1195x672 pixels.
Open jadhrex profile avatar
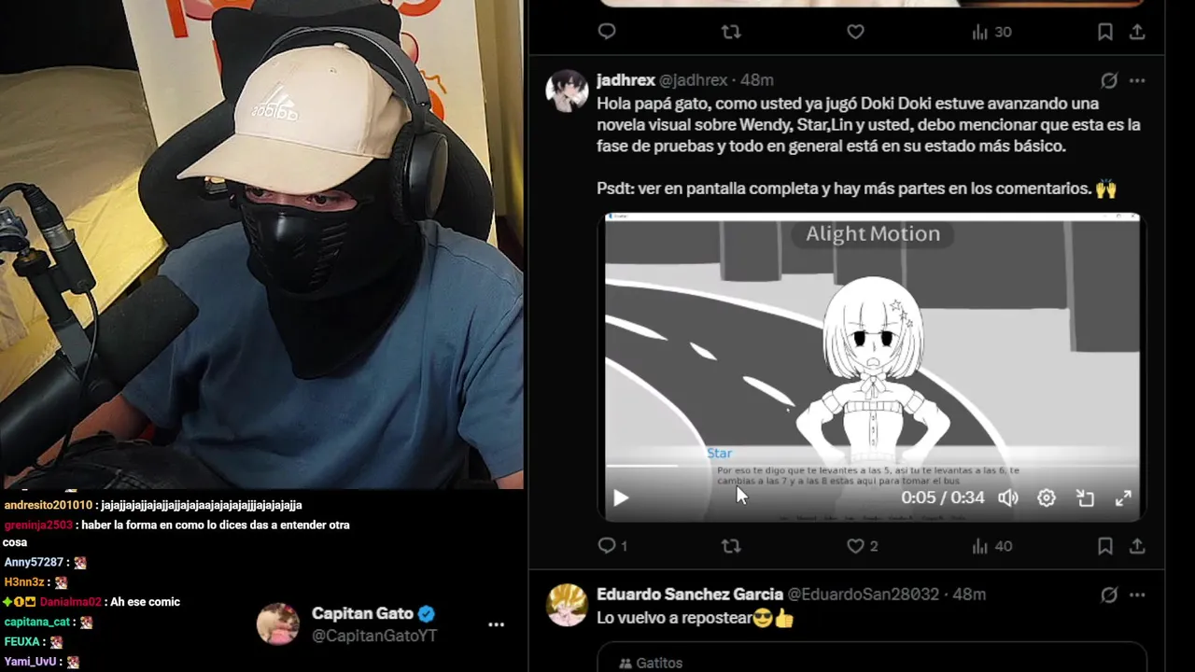click(567, 91)
